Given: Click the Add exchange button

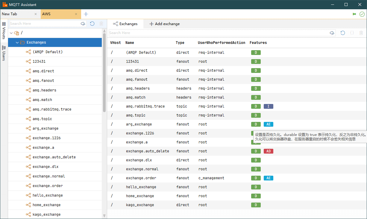Looking at the screenshot, I should (x=164, y=24).
